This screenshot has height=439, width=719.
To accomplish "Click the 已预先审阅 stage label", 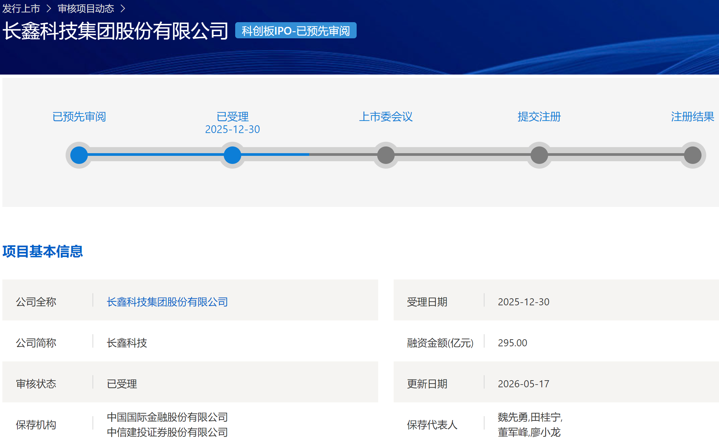I will click(x=79, y=117).
